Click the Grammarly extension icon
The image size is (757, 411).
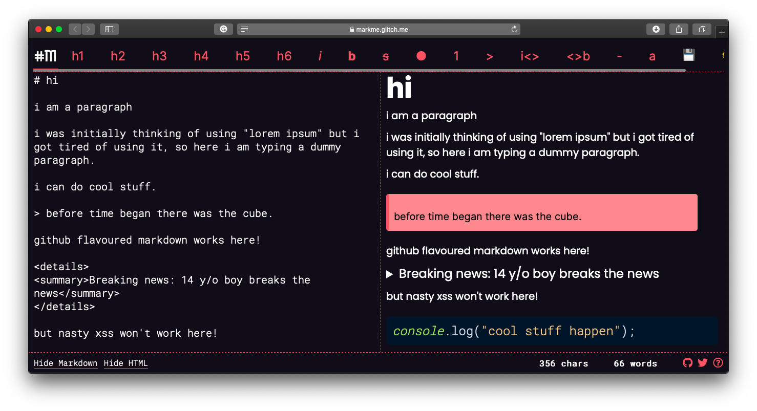coord(223,29)
